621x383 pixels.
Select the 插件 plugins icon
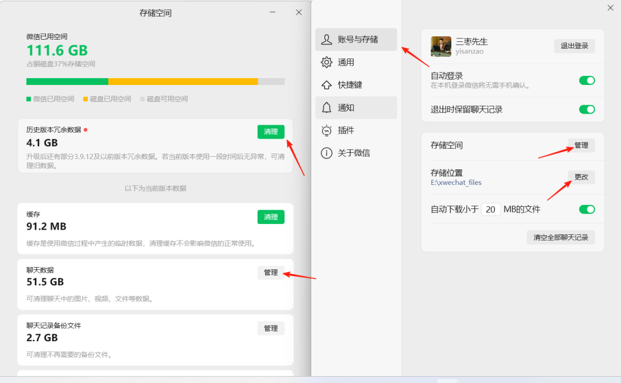pyautogui.click(x=327, y=130)
